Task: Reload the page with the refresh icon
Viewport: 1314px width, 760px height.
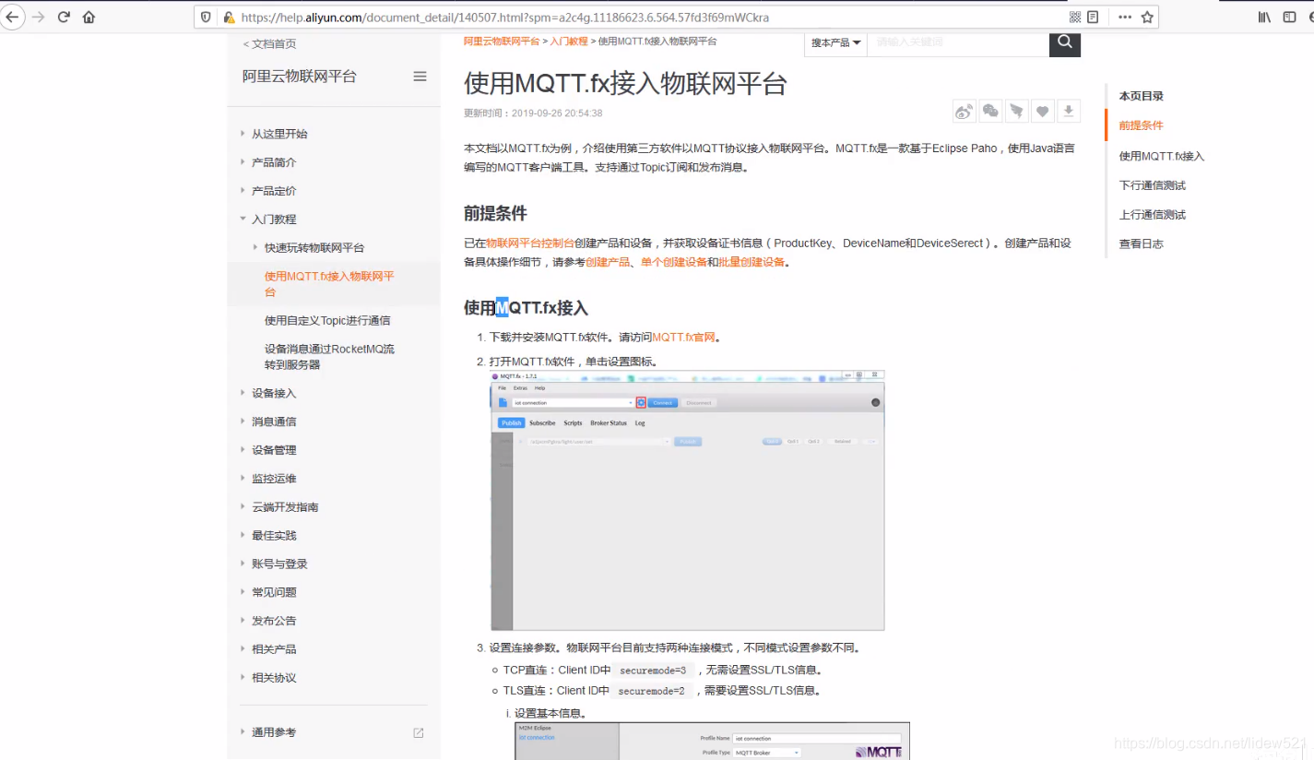Action: tap(64, 17)
